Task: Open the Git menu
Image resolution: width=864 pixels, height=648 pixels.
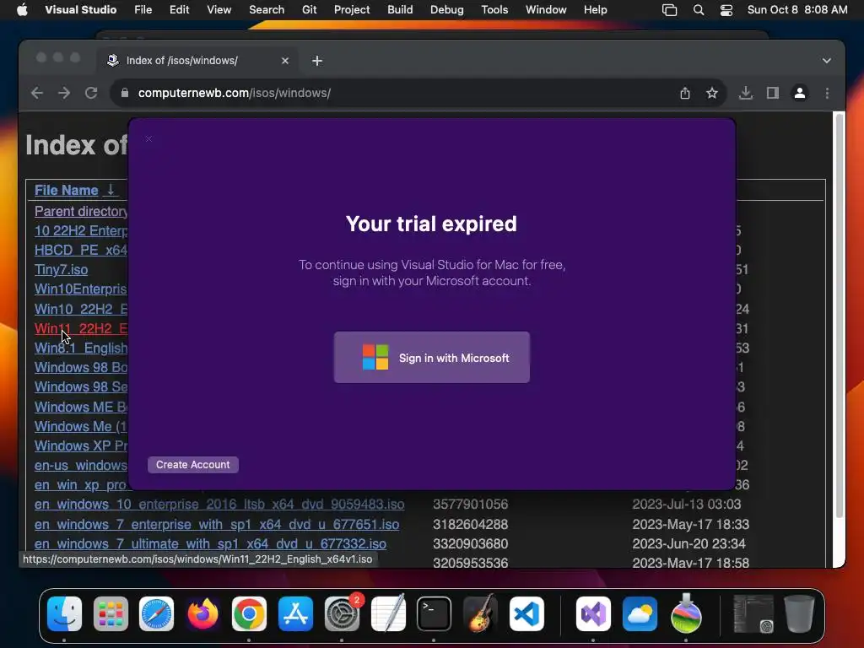Action: click(x=309, y=10)
